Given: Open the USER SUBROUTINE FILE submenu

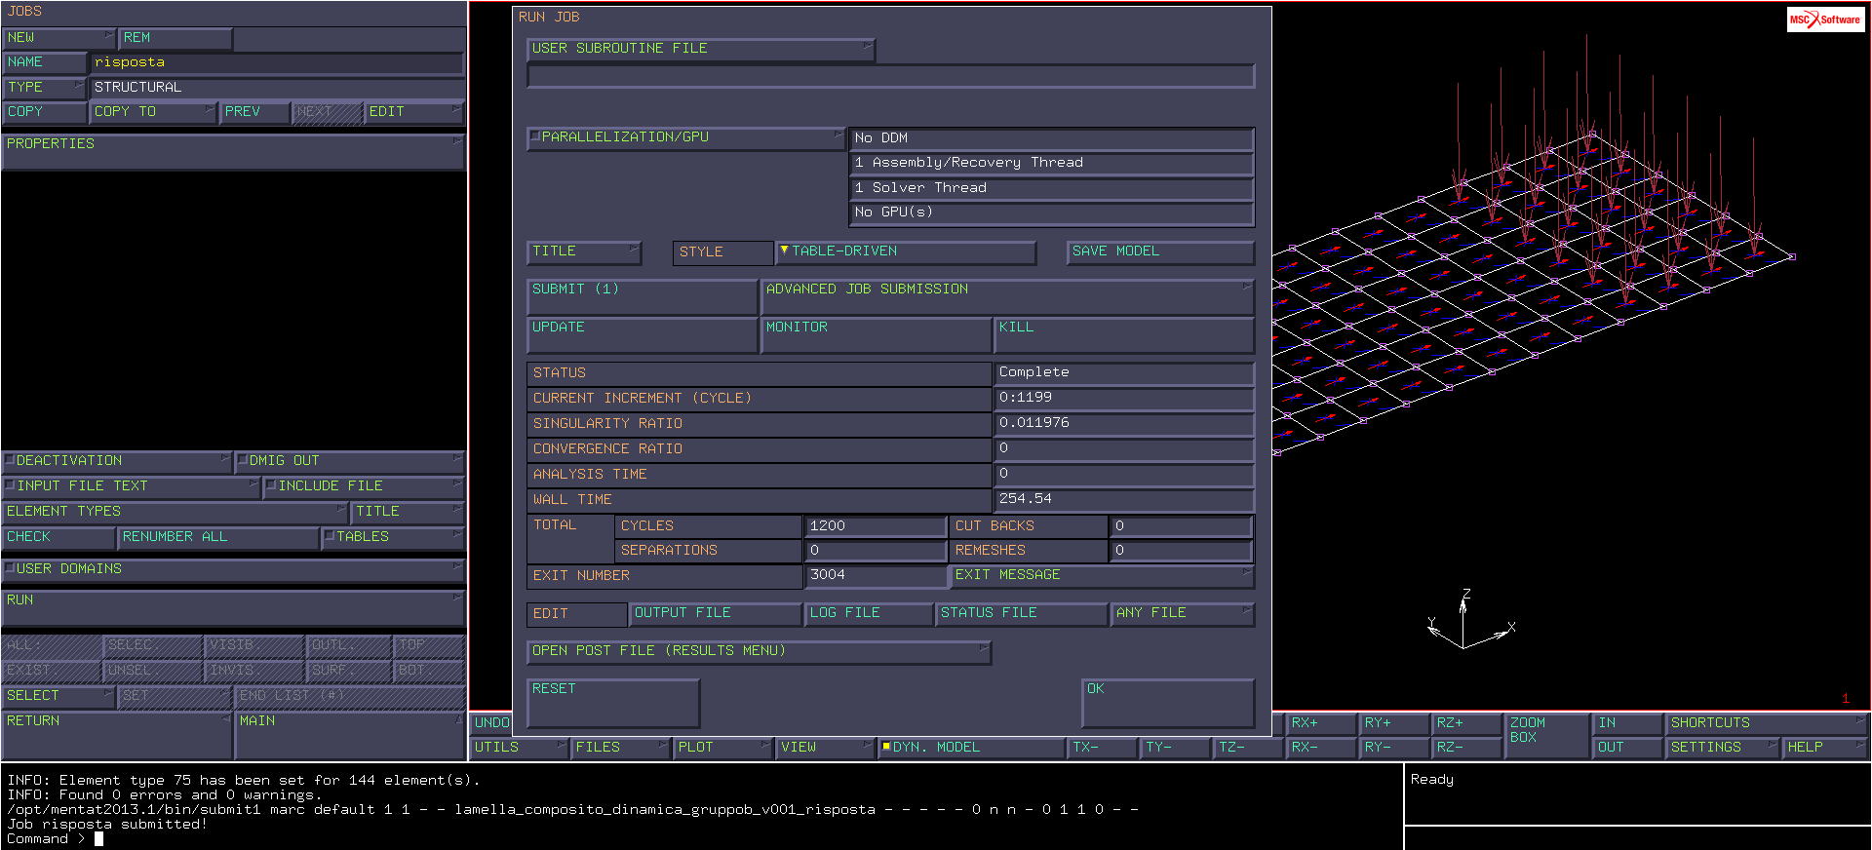Looking at the screenshot, I should (x=701, y=49).
